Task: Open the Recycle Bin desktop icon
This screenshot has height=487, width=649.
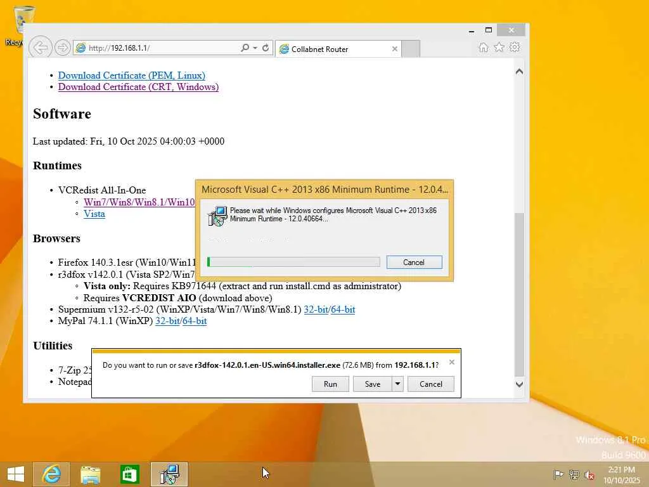Action: [x=21, y=25]
